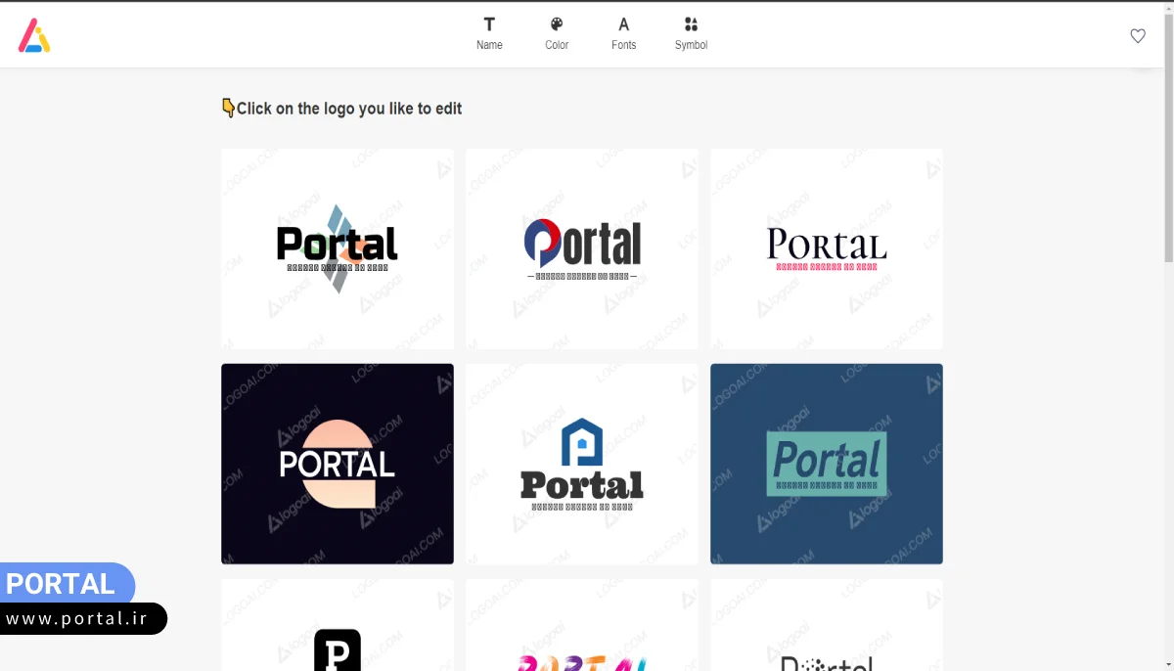This screenshot has height=671, width=1174.
Task: Click the "Click on the logo" heading
Action: point(348,109)
